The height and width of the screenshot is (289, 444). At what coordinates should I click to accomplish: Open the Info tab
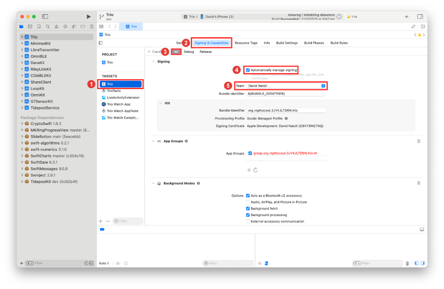[267, 43]
